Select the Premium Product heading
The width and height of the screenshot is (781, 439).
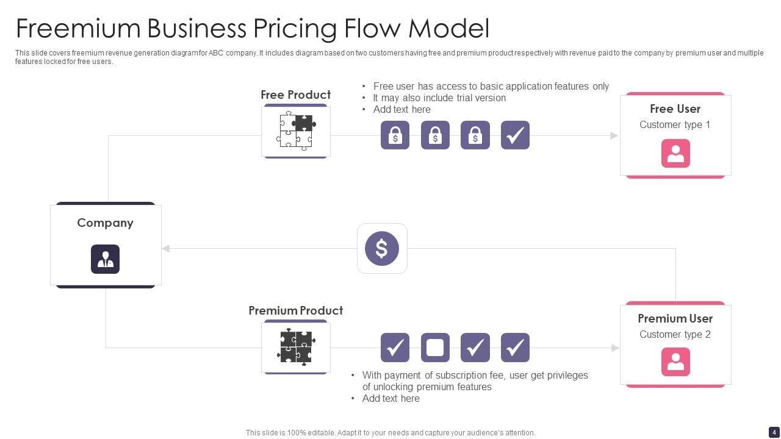[x=295, y=310]
